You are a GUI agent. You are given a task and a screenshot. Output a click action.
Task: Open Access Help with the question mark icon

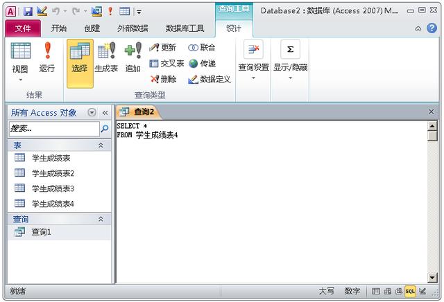click(432, 28)
